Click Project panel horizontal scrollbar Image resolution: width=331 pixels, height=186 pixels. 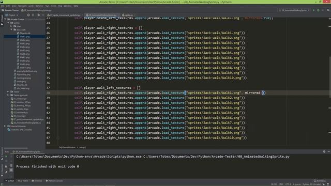16,148
